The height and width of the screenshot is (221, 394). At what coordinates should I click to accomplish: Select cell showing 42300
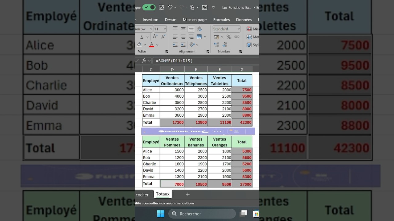pos(242,122)
